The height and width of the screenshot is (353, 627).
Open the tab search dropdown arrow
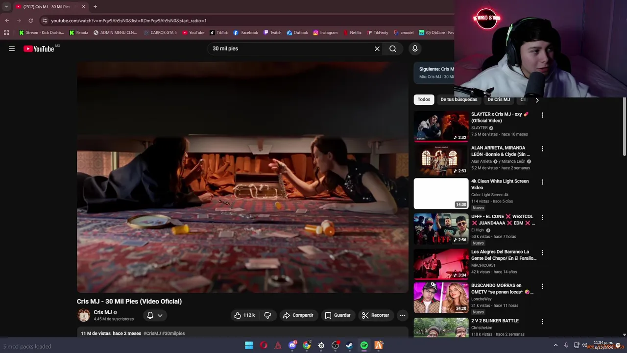pos(6,7)
